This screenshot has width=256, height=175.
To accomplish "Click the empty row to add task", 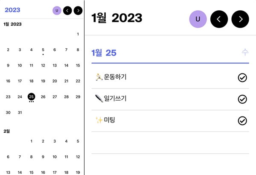I will pos(170,143).
